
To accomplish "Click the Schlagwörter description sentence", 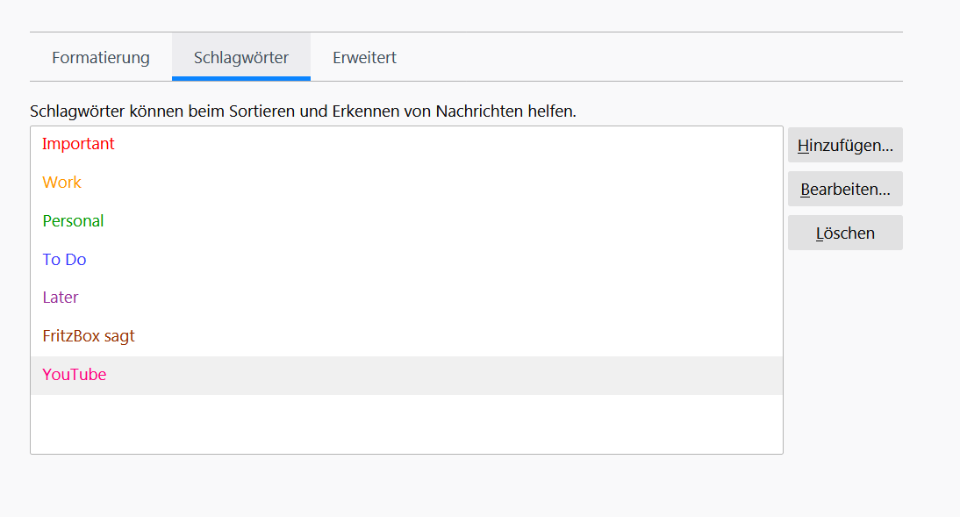I will pyautogui.click(x=303, y=111).
